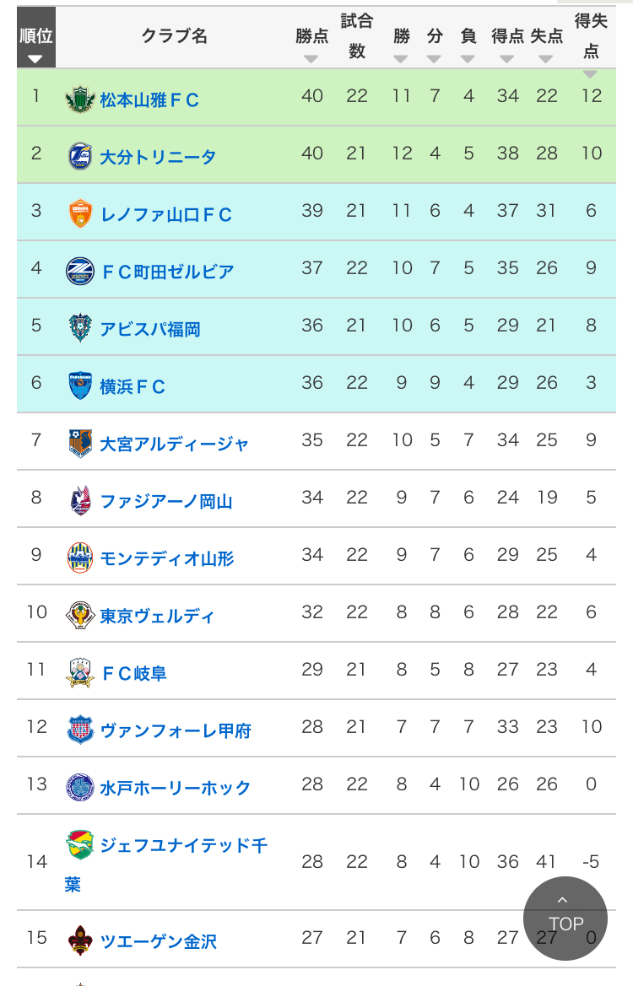Click the Oita Trinita club emblem
Viewport: 633px width, 986px height.
pos(80,157)
